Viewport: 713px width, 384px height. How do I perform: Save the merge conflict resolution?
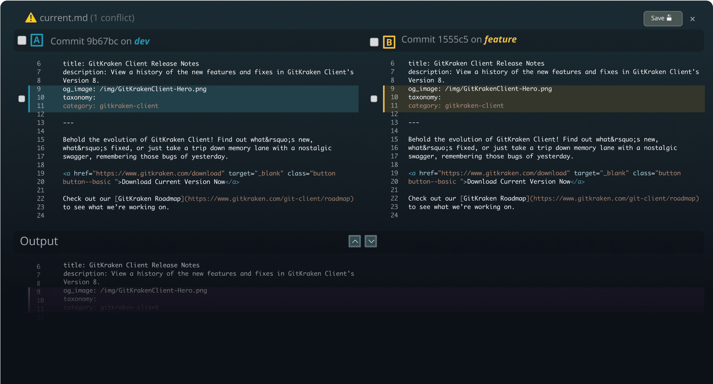tap(663, 18)
